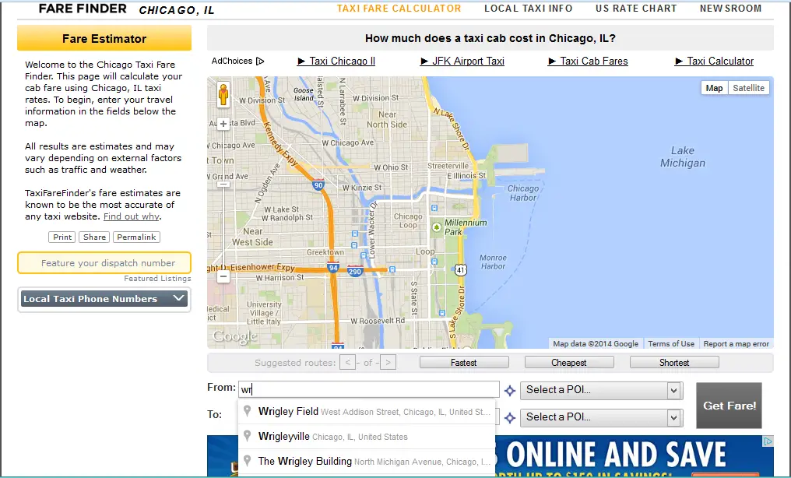This screenshot has width=791, height=478.
Task: Go to previous suggested route arrow
Action: [x=347, y=362]
